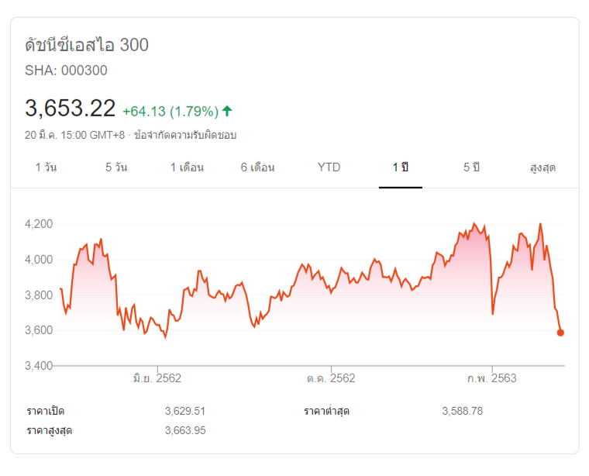Screen dimensions: 589x476
Task: Click the green up arrow icon
Action: (227, 110)
